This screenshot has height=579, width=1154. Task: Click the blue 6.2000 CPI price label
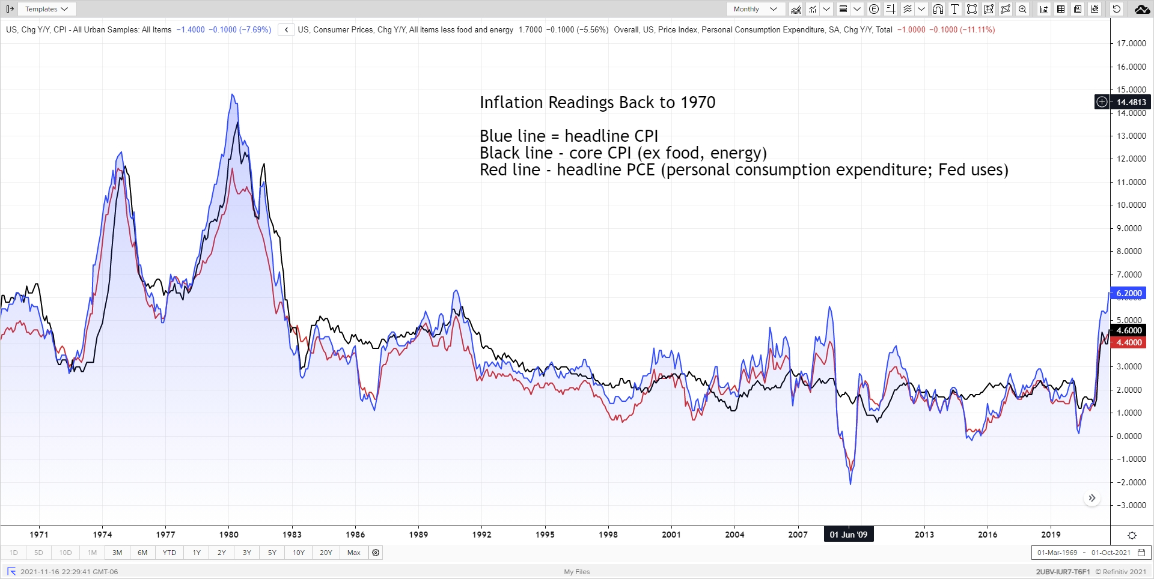(1128, 293)
